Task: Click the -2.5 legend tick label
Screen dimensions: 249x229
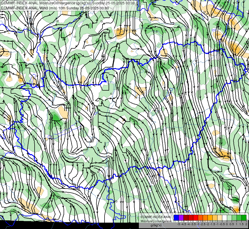Action: click(x=203, y=224)
